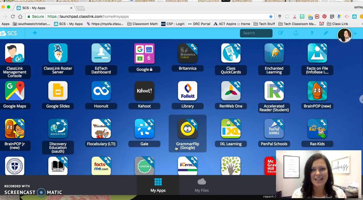Image resolution: width=363 pixels, height=200 pixels.
Task: Expand the Tech Classroom Ma... bookmark folder
Action: (x=297, y=24)
